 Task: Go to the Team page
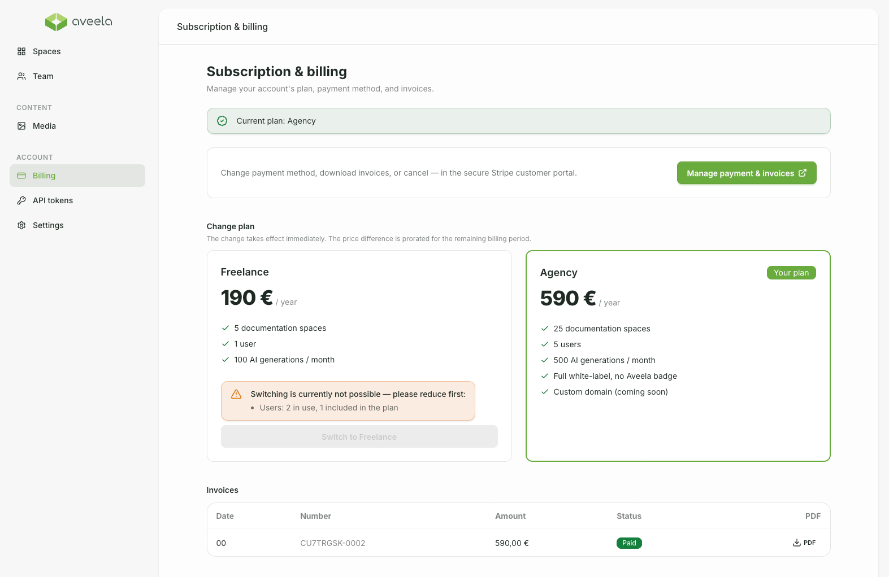coord(77,76)
